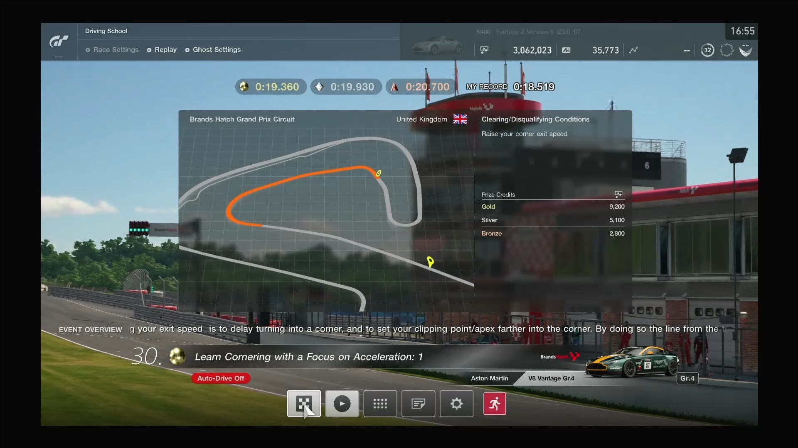Select the gold target time 0:19.360

[x=271, y=87]
